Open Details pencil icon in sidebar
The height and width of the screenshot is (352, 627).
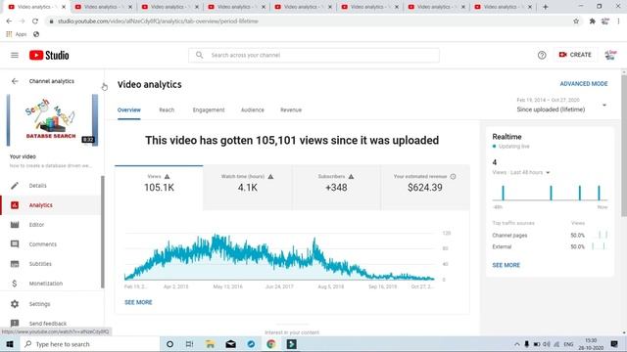15,186
